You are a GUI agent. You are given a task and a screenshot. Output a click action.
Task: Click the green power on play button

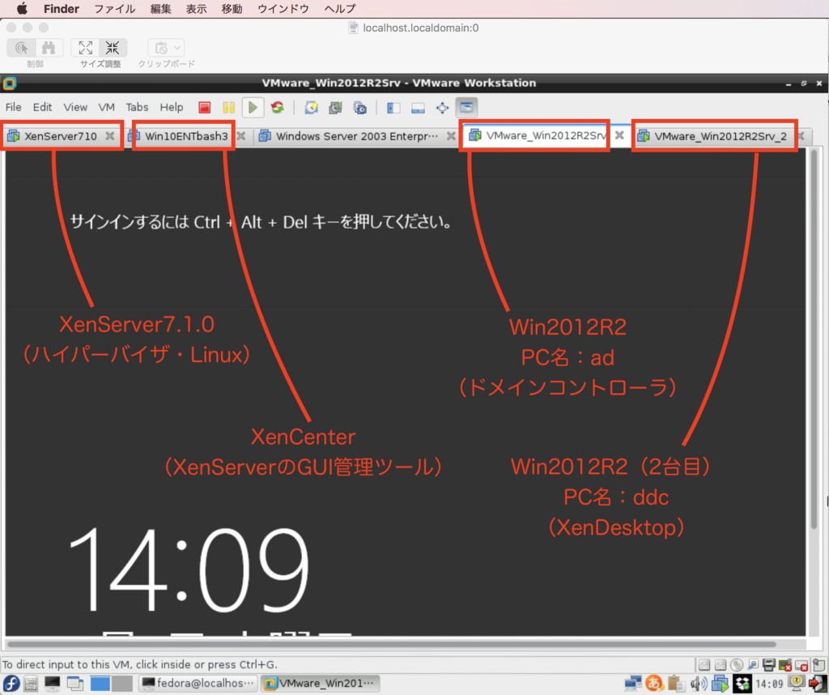point(253,108)
